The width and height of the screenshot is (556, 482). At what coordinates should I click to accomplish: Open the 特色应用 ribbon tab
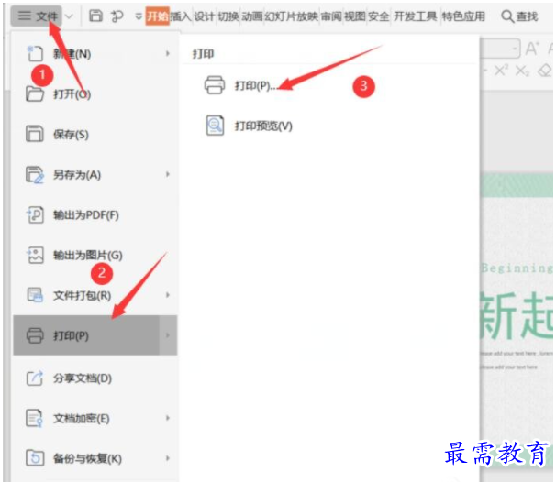tap(463, 16)
